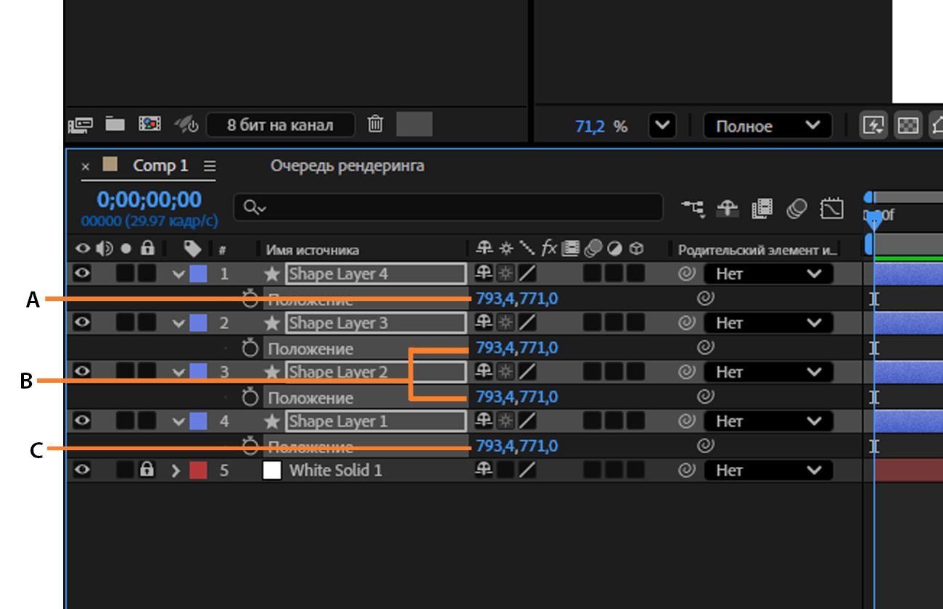Image resolution: width=943 pixels, height=609 pixels.
Task: Click the red label color of White Solid 1
Action: 198,471
